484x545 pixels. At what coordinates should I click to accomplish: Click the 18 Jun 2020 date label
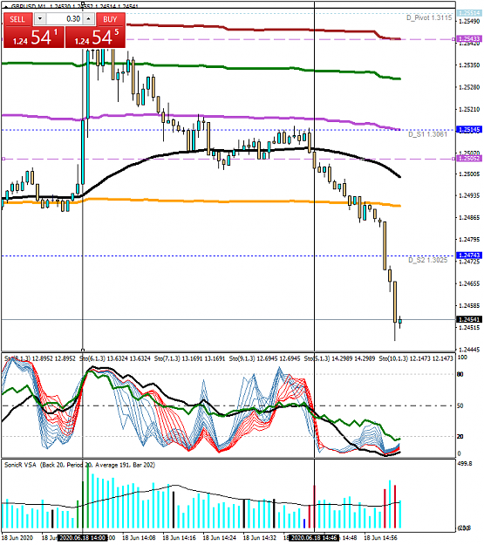(17, 538)
